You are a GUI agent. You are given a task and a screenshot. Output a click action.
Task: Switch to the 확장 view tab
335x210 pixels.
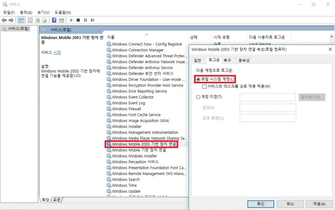point(45,200)
